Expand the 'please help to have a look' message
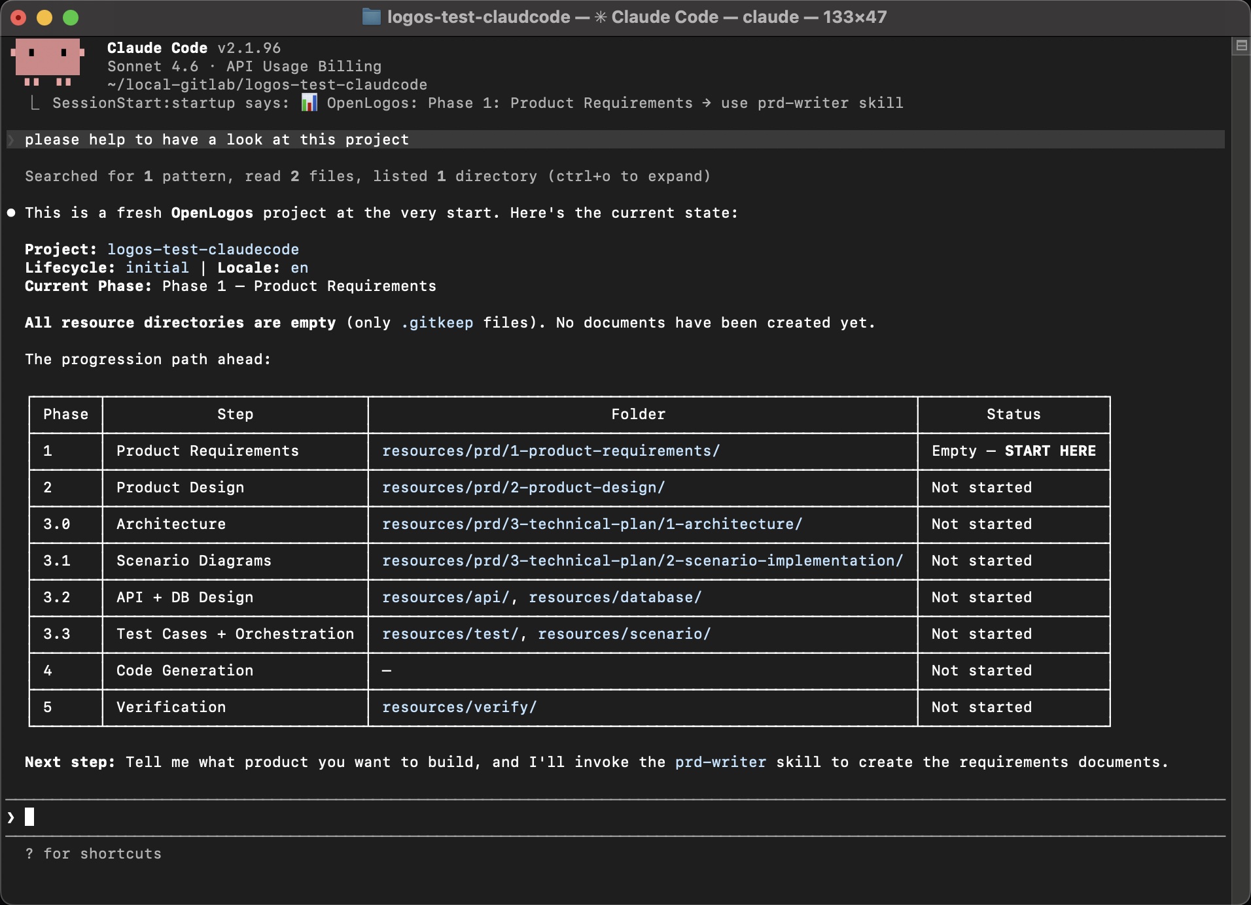This screenshot has width=1251, height=905. point(216,139)
